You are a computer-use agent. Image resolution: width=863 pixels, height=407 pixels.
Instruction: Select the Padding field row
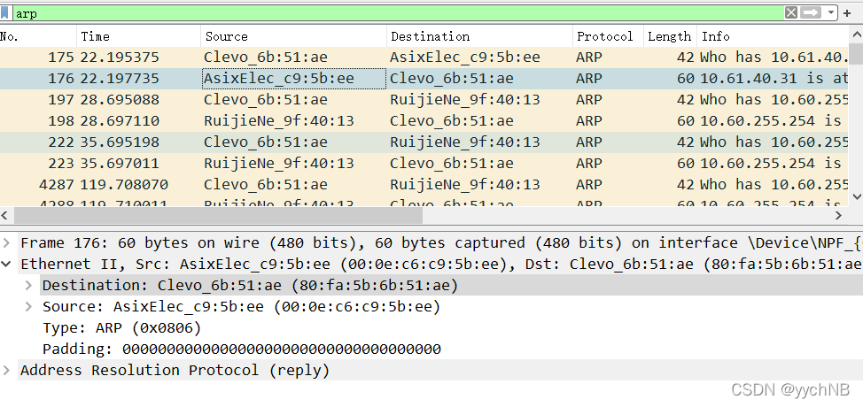pos(451,349)
